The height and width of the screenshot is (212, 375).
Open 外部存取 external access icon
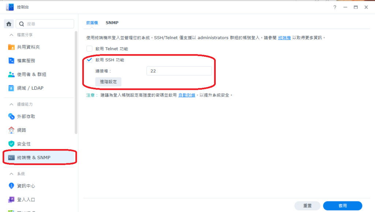[11, 116]
